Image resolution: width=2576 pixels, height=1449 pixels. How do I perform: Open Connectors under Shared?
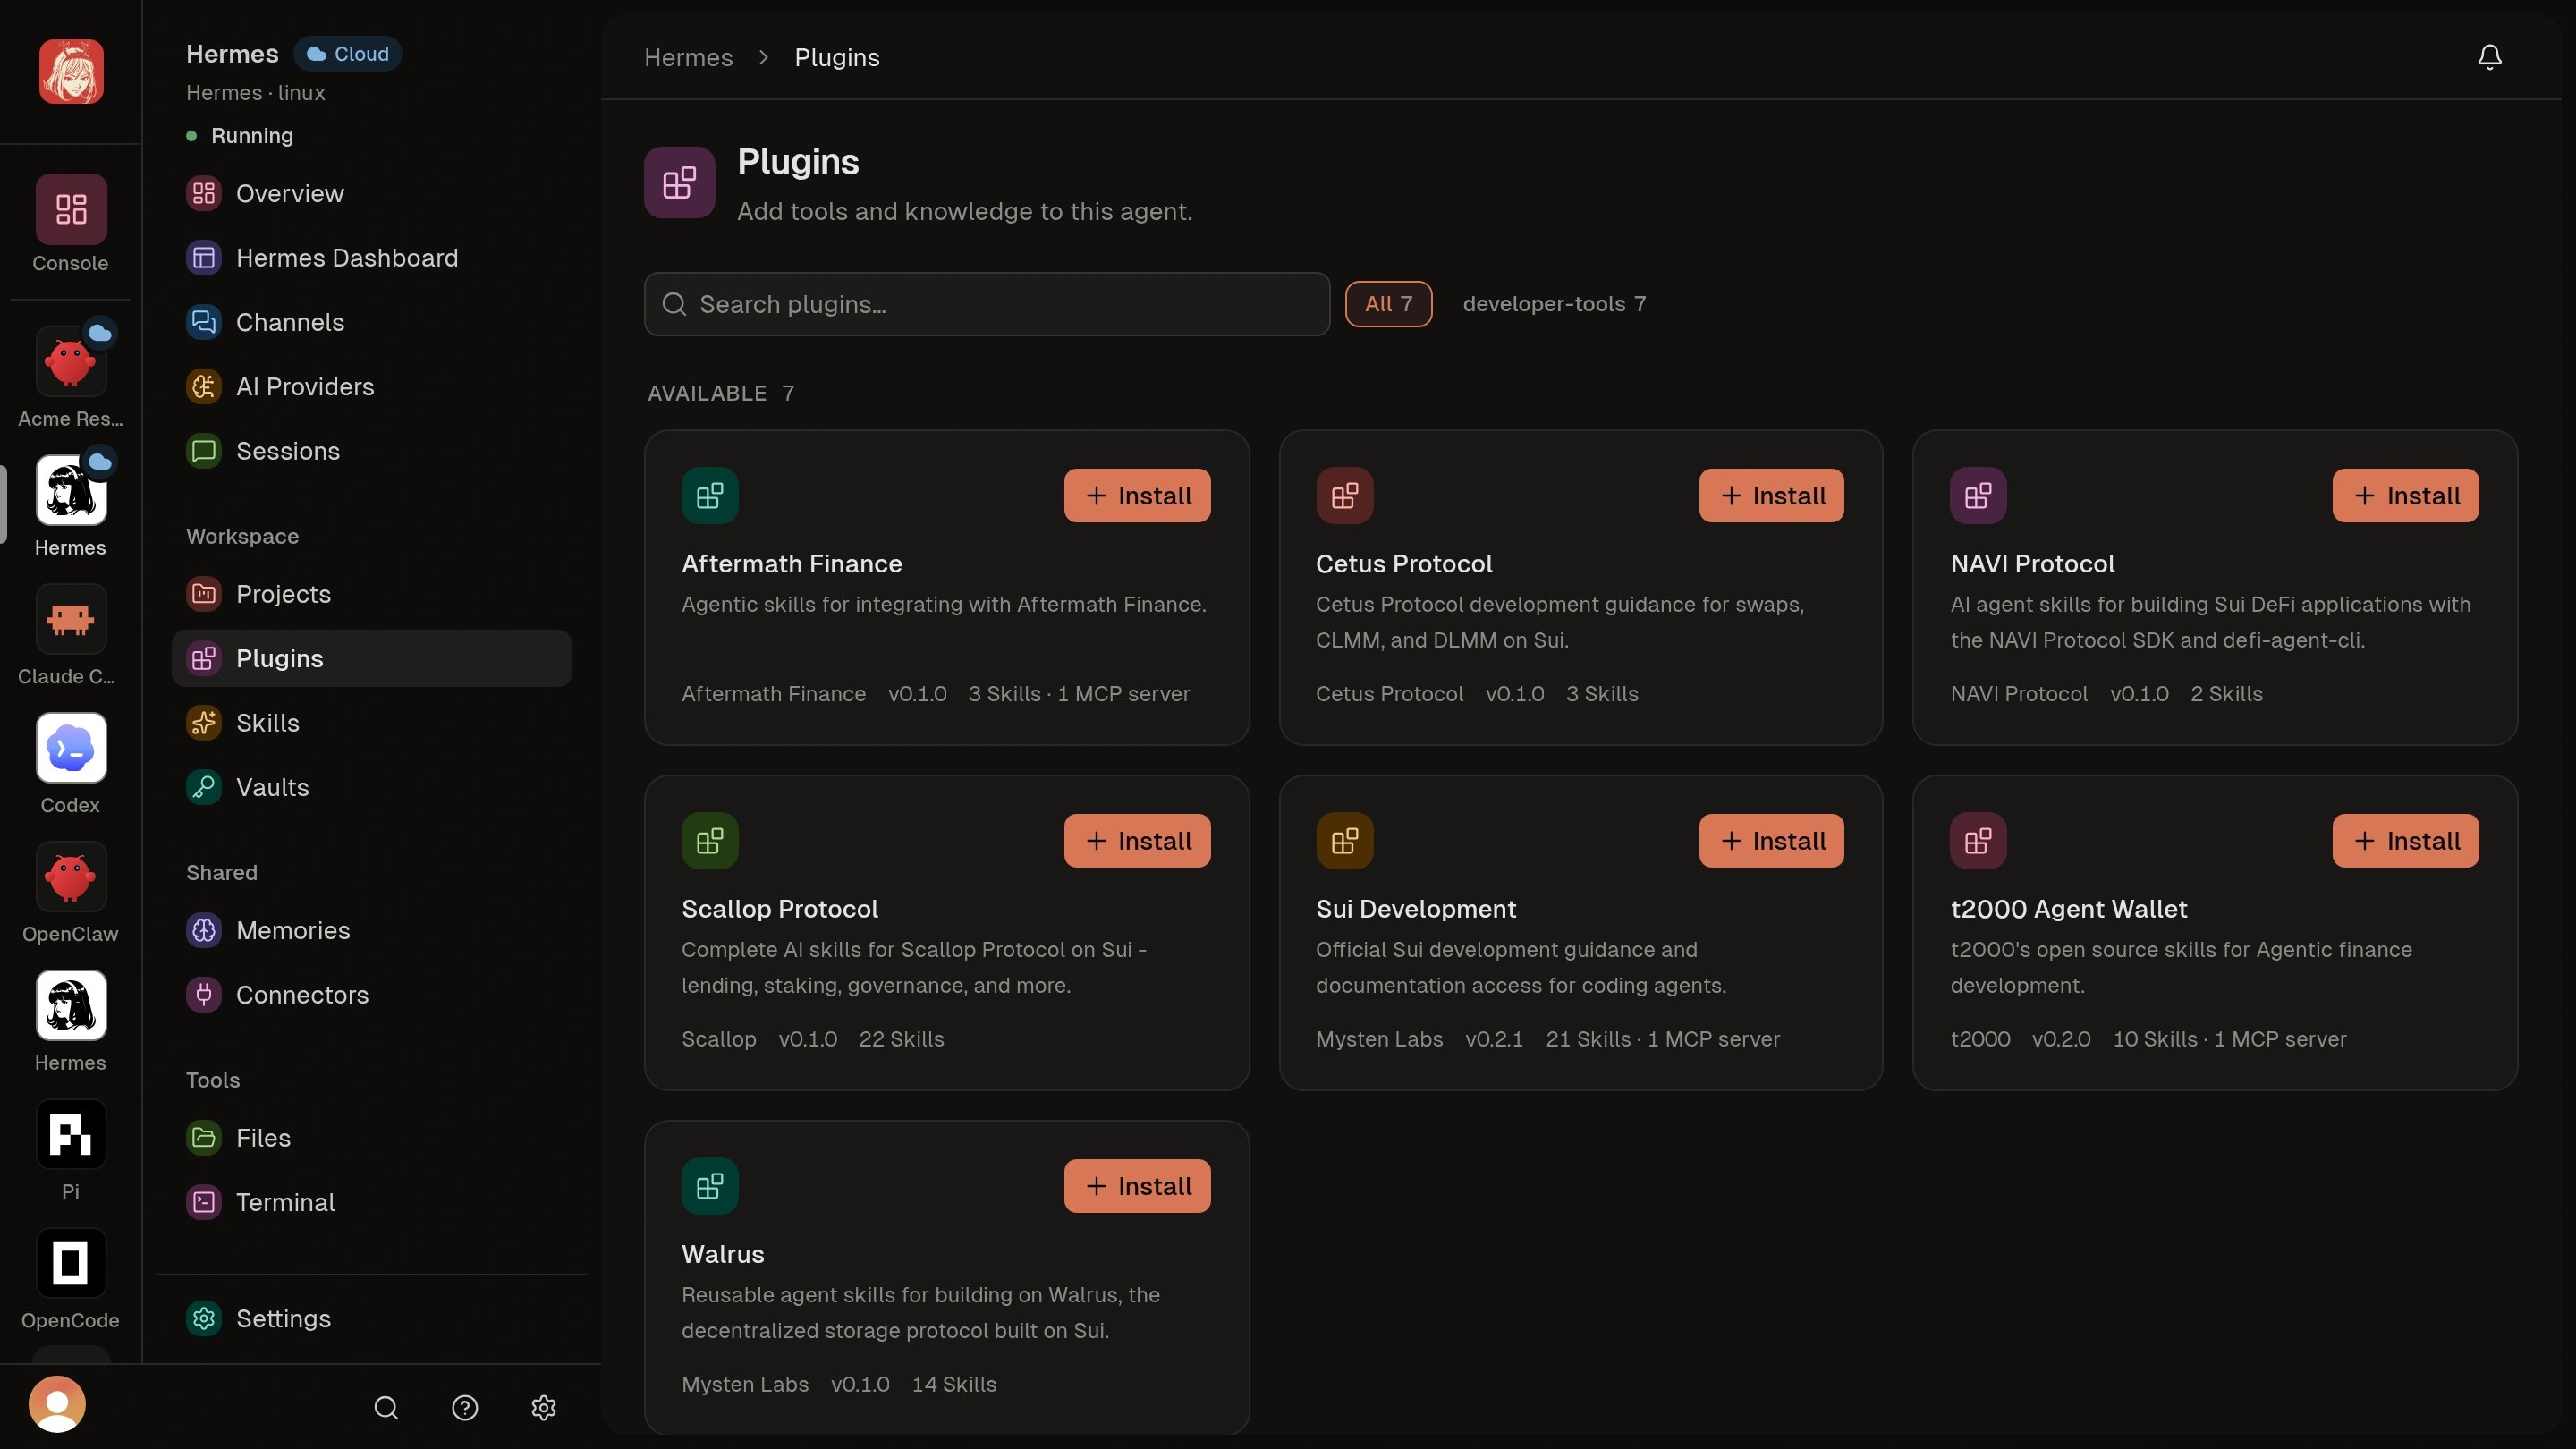372,995
